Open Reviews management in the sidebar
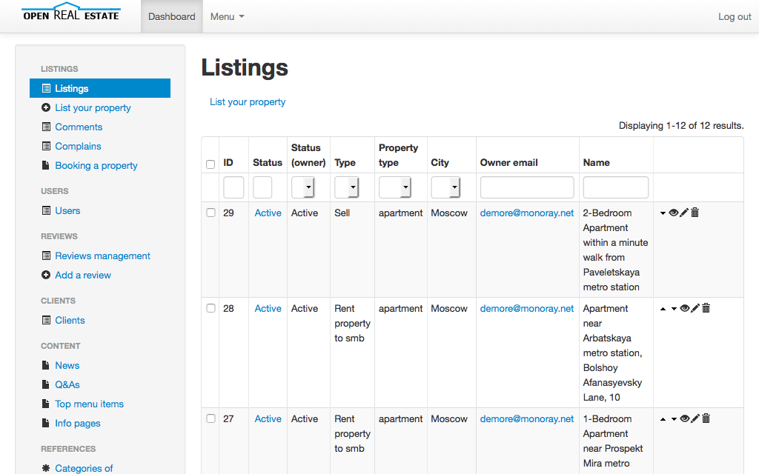The width and height of the screenshot is (759, 474). 102,256
